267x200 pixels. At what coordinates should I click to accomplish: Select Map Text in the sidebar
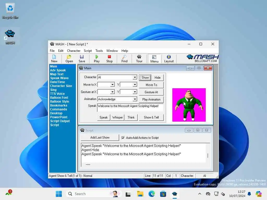[57, 74]
